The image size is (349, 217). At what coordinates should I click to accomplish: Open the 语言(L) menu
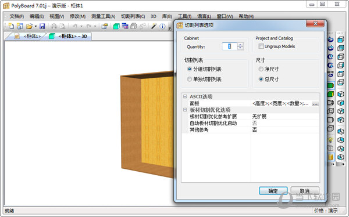(x=204, y=16)
